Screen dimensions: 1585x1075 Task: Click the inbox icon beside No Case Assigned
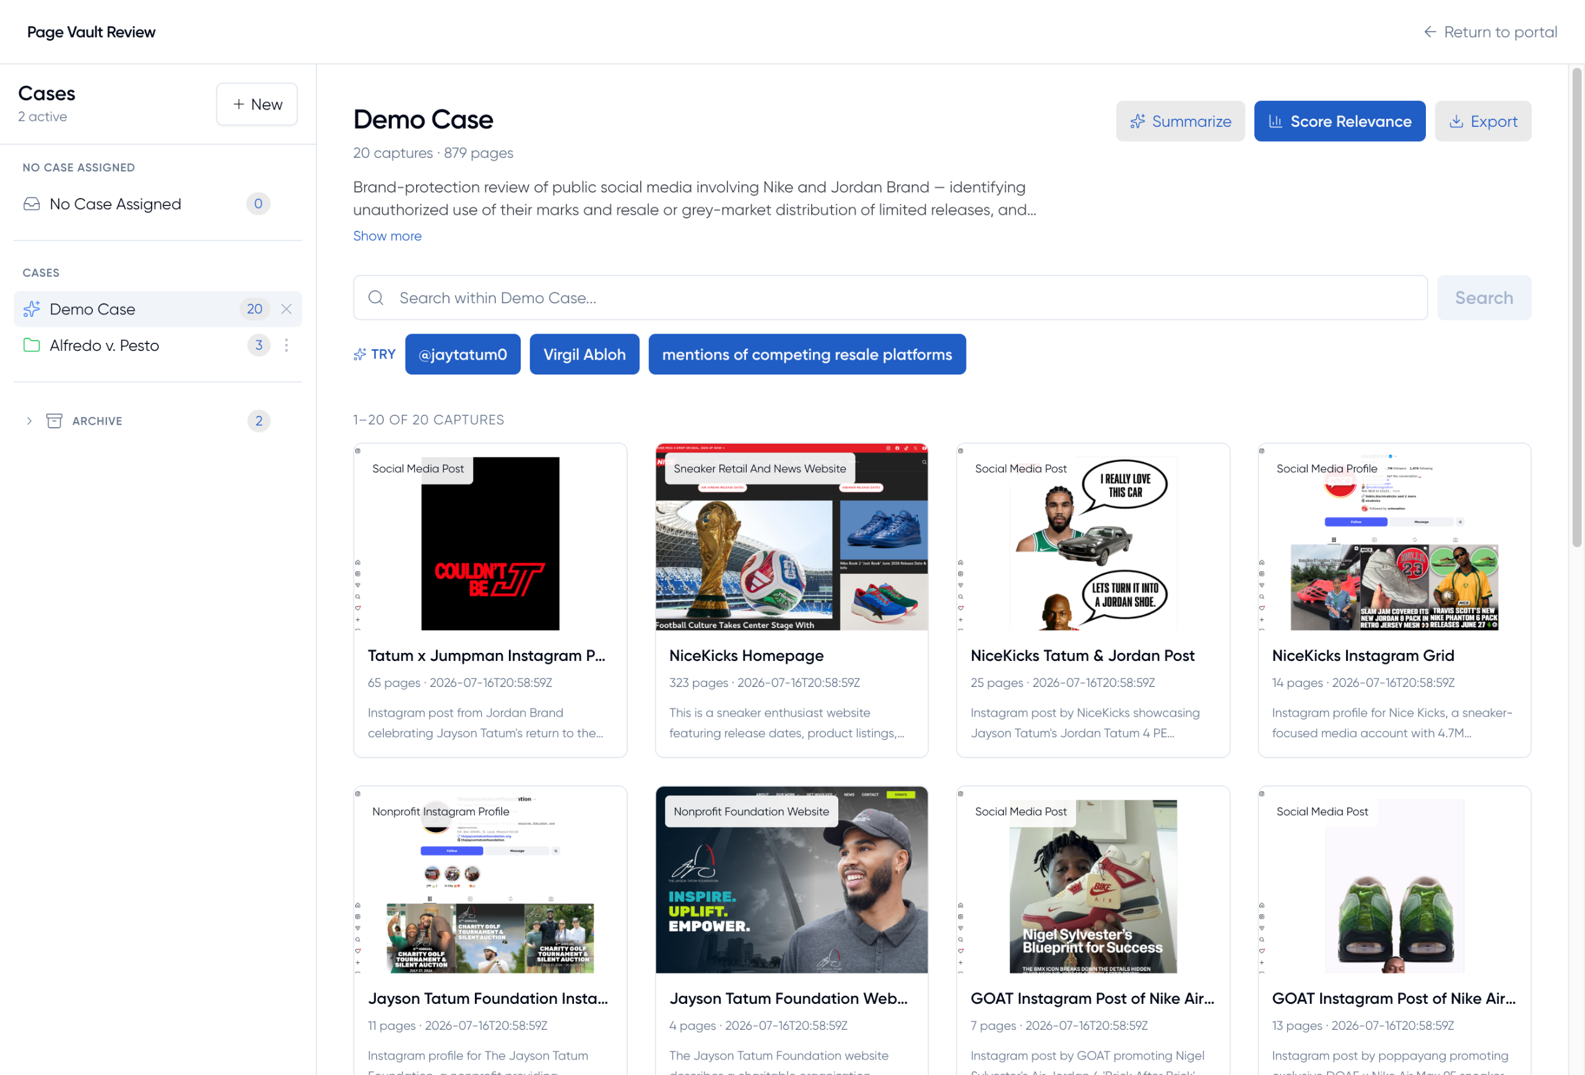tap(32, 204)
